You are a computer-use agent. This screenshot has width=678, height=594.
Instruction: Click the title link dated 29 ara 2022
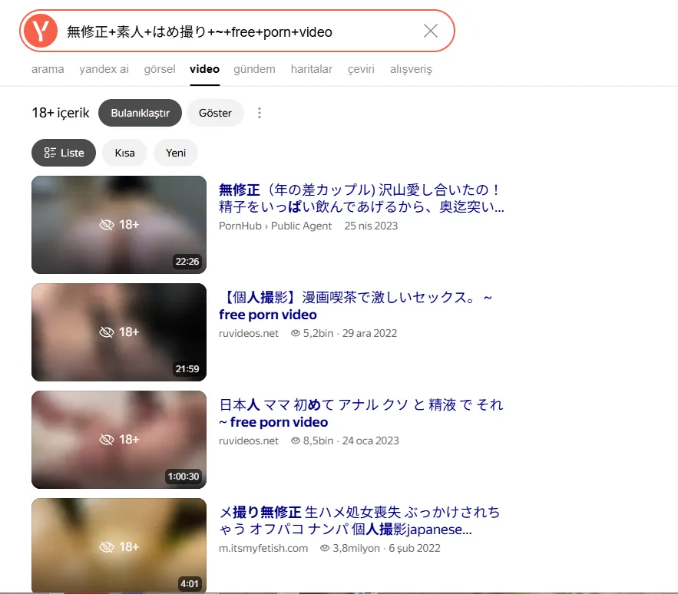(x=356, y=305)
